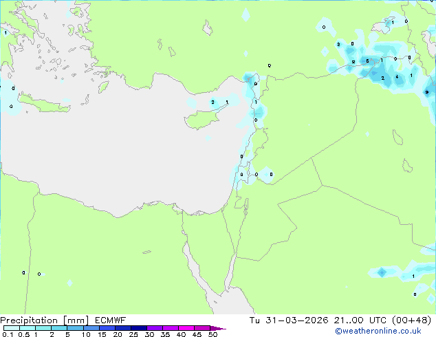Image resolution: width=436 pixels, height=337 pixels.
Task: Click the map rainfall value '4'
Action: tap(397, 77)
